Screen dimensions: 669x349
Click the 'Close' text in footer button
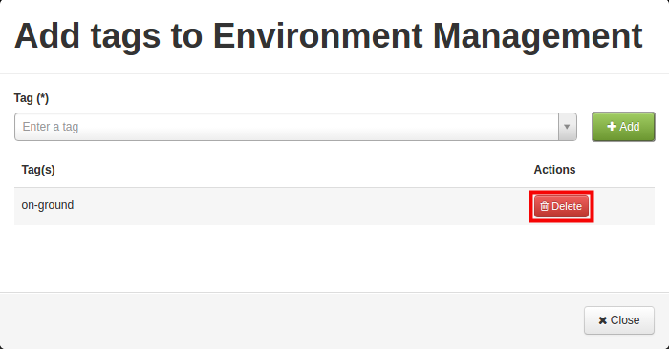(x=625, y=320)
